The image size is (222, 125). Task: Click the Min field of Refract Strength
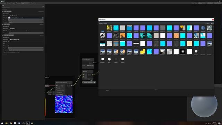coord(26,44)
